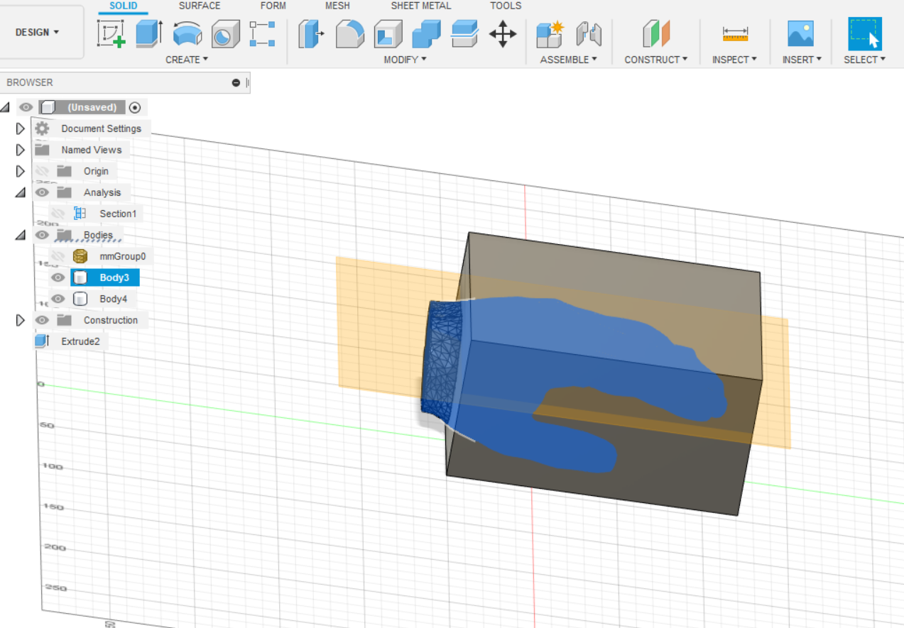Show the hidden Origin folder

click(42, 171)
